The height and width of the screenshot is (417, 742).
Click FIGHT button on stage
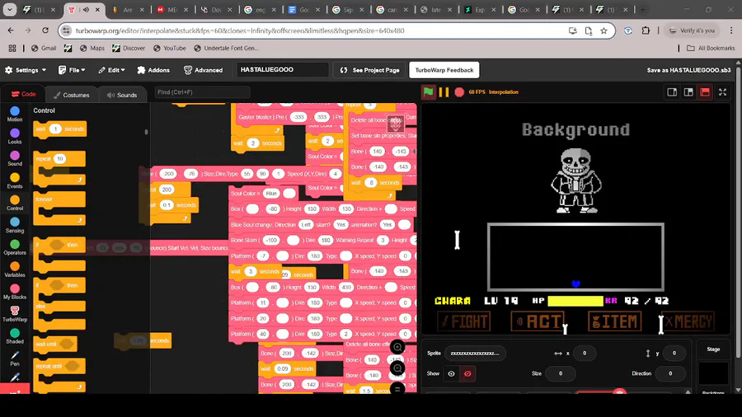[x=464, y=321]
